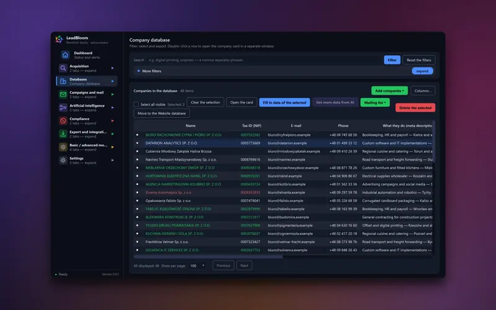Click Open the card button
The height and width of the screenshot is (310, 496).
point(242,102)
